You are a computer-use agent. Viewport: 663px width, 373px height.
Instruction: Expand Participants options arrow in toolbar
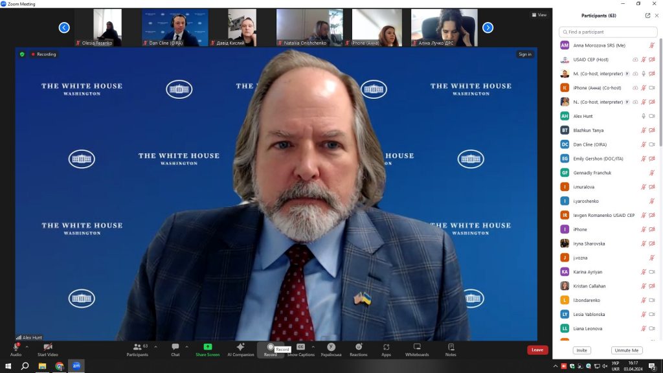pos(155,347)
